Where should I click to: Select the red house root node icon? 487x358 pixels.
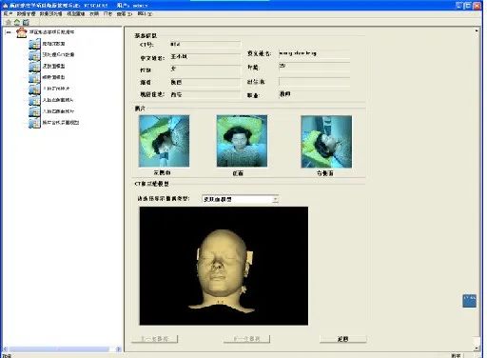pyautogui.click(x=22, y=32)
